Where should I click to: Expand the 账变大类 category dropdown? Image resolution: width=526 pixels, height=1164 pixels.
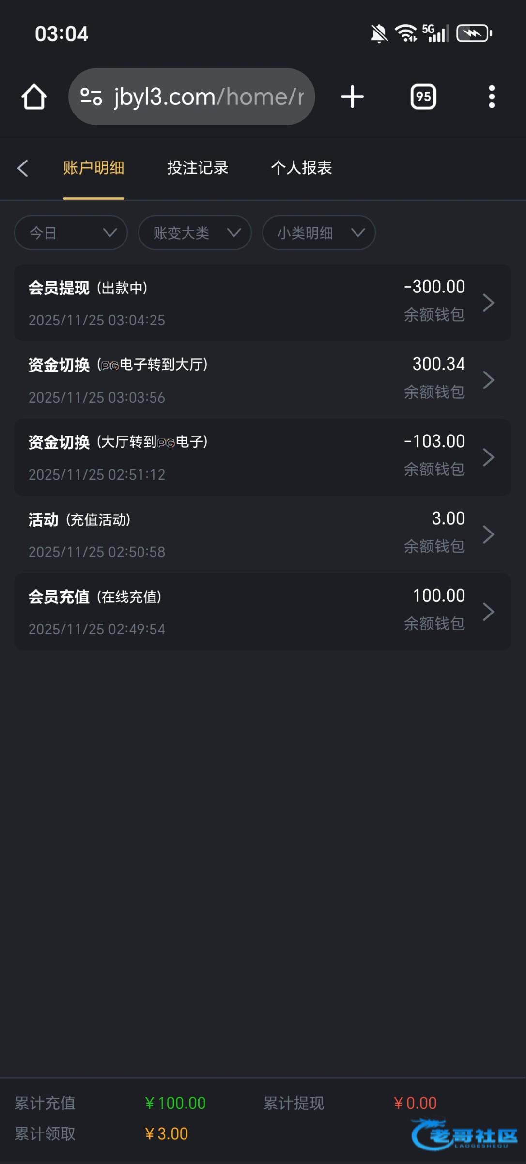coord(195,233)
